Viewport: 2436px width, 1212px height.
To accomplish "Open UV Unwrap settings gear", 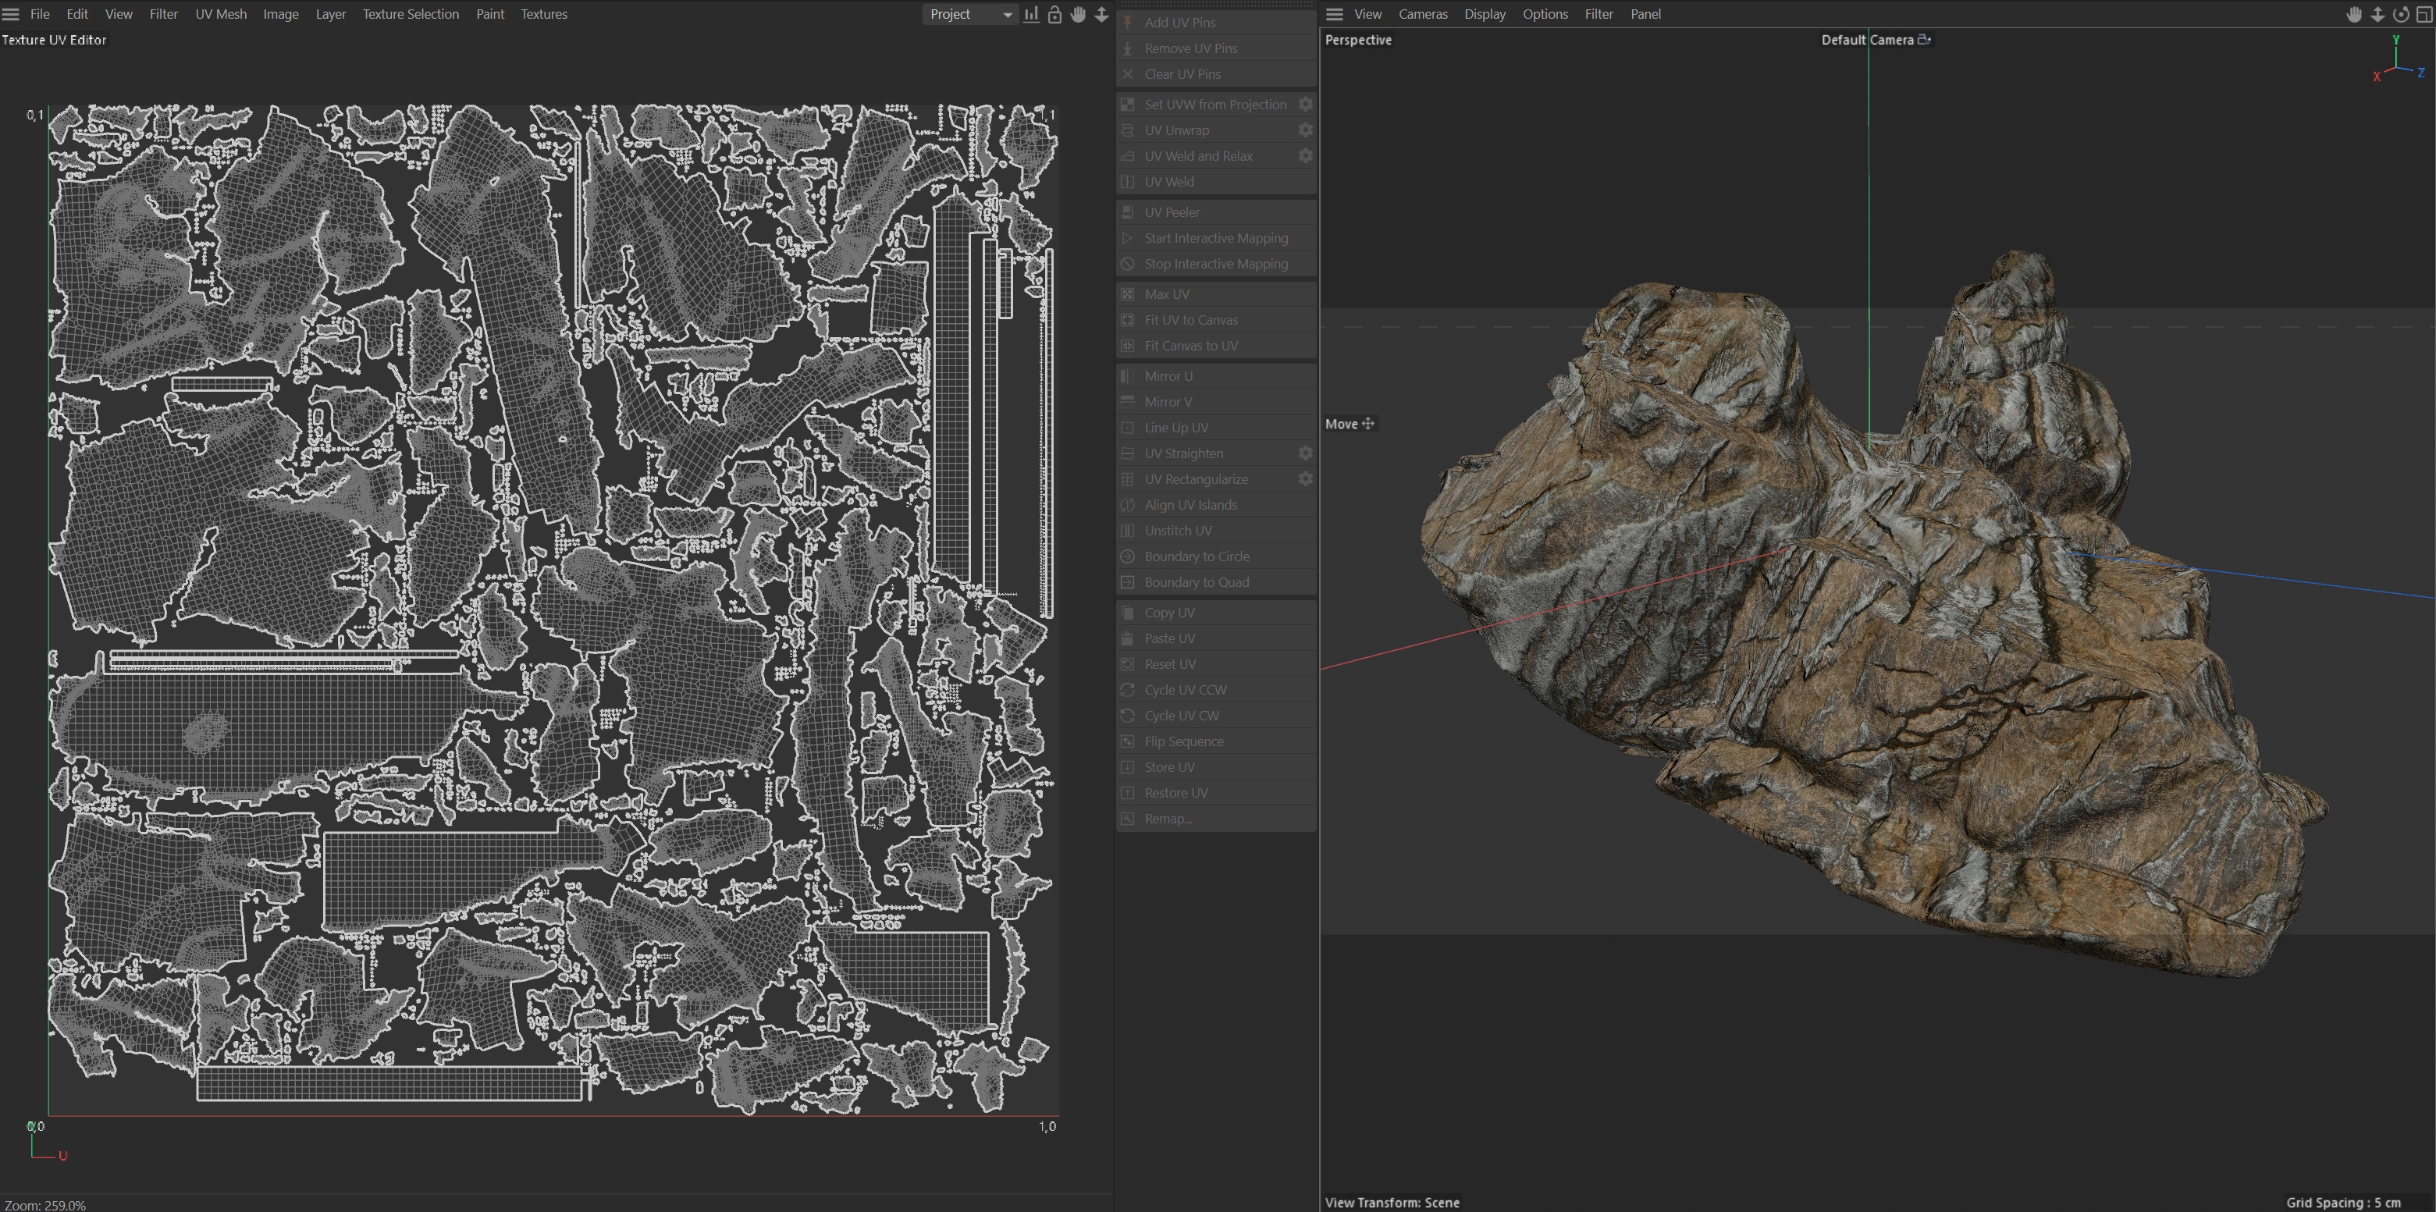I will [x=1305, y=130].
